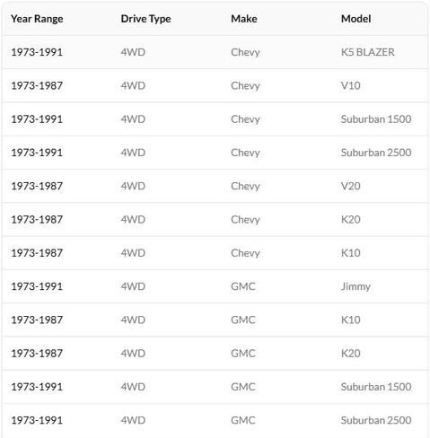Select the GMC K20 model cell
Image resolution: width=430 pixels, height=438 pixels.
pos(351,354)
